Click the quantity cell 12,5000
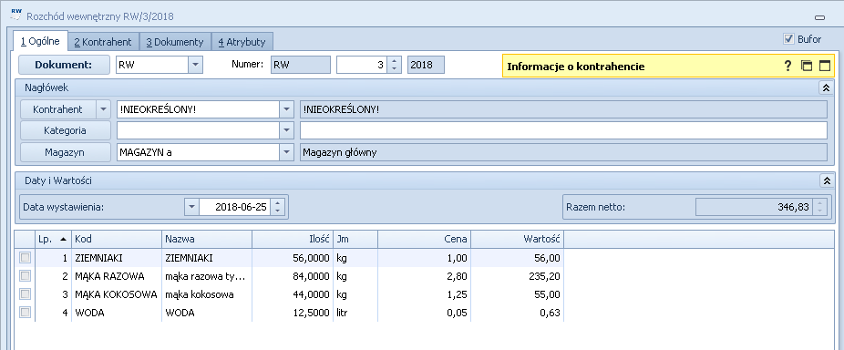Screen dimensions: 844x350 (x=293, y=313)
